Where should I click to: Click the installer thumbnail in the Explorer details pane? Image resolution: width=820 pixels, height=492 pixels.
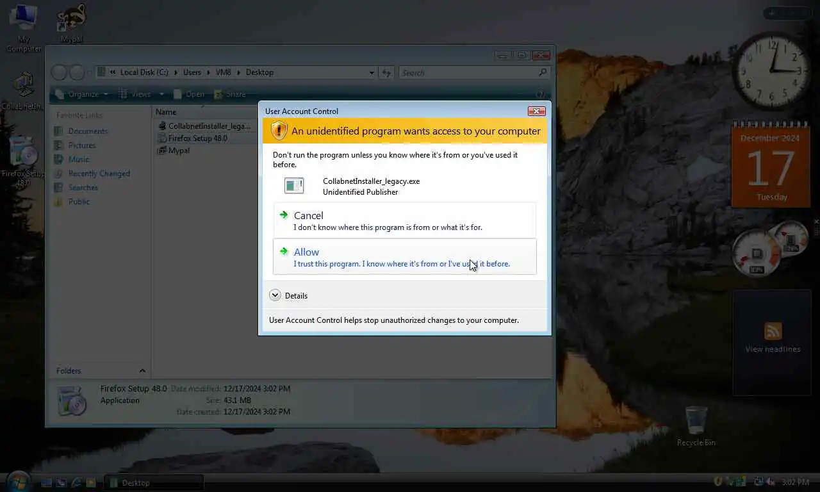pyautogui.click(x=72, y=401)
